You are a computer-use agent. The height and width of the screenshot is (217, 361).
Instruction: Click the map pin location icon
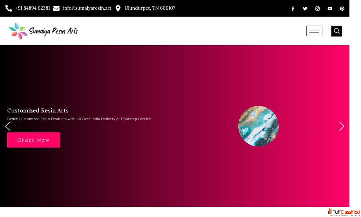118,8
